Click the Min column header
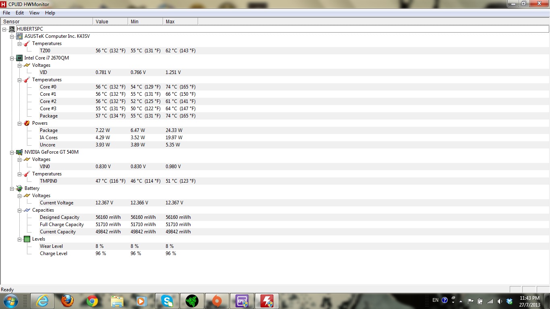The width and height of the screenshot is (550, 309). 145,21
